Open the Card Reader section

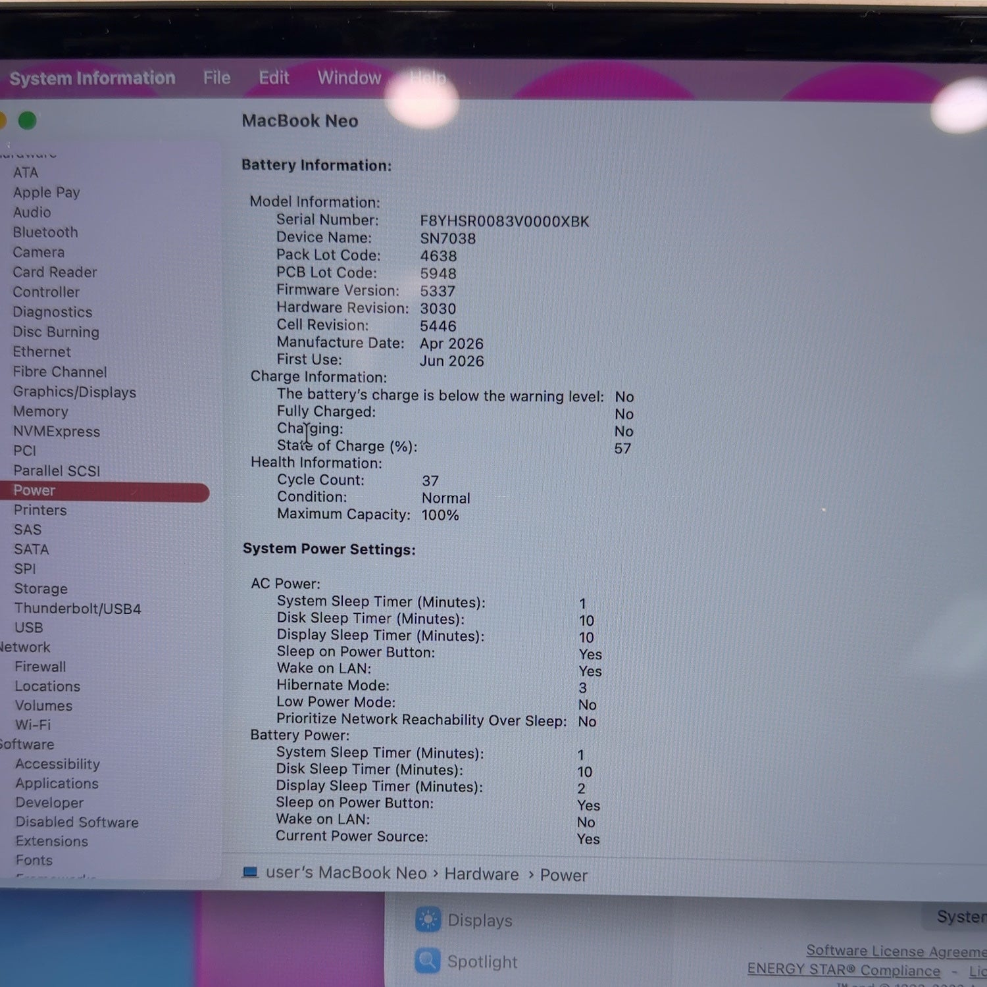point(55,272)
